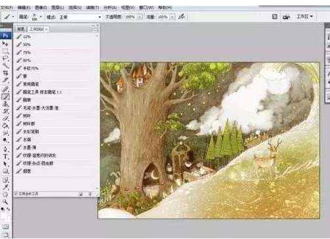
Task: Change screen mode button
Action: pos(5,235)
